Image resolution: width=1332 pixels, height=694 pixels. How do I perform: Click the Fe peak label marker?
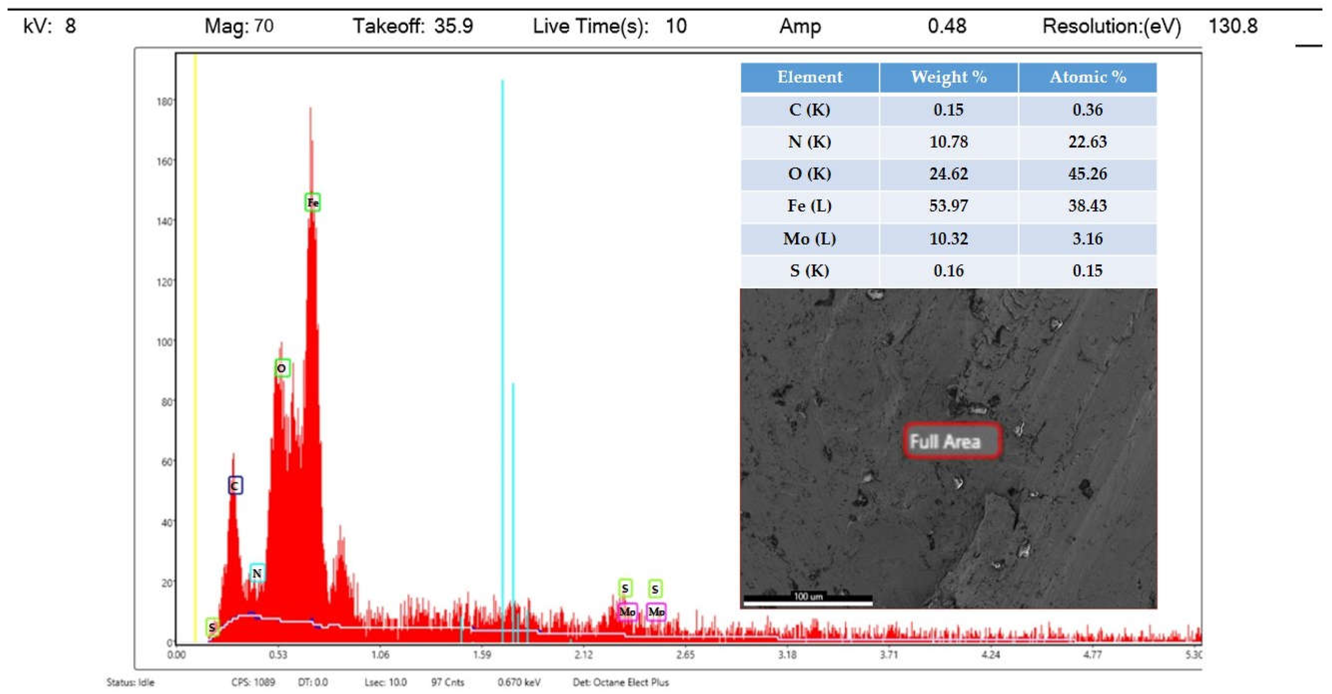coord(312,203)
